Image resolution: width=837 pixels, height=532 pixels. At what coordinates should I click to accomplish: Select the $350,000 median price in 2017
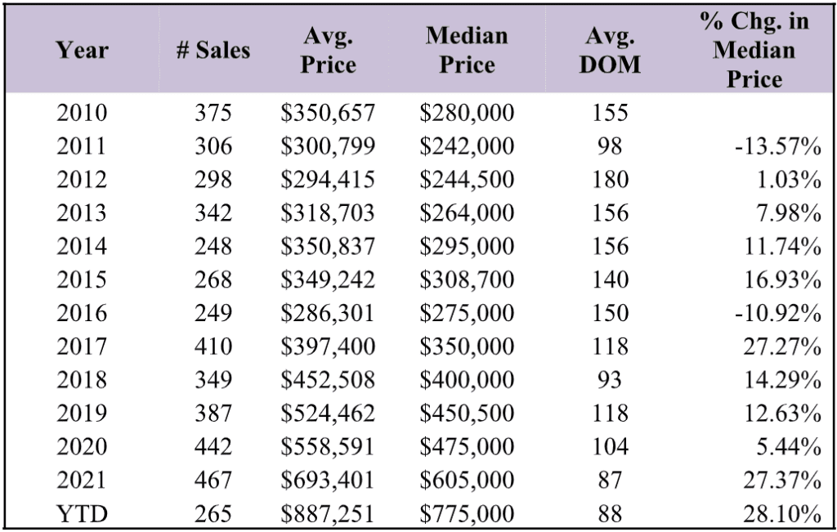point(467,346)
